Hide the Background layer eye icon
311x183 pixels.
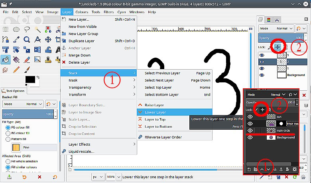pos(262,75)
